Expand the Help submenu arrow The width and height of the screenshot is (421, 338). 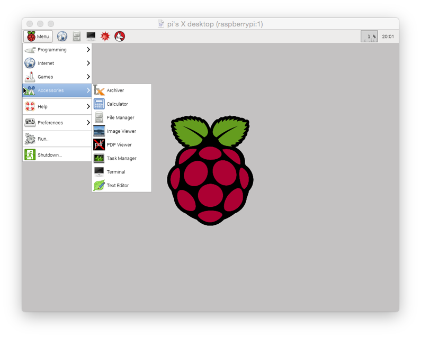(x=88, y=106)
